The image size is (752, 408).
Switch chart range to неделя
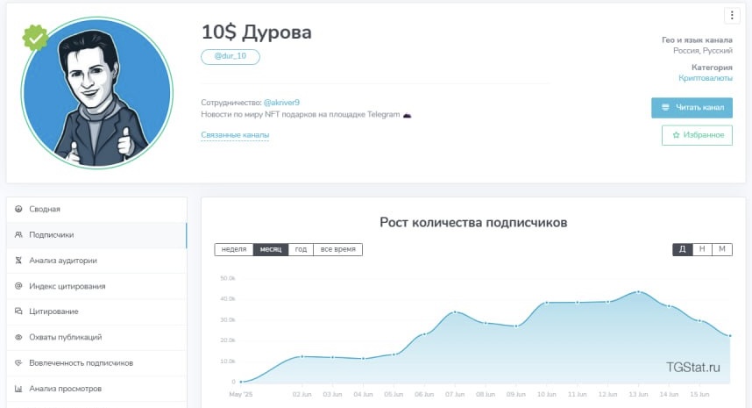pyautogui.click(x=234, y=249)
